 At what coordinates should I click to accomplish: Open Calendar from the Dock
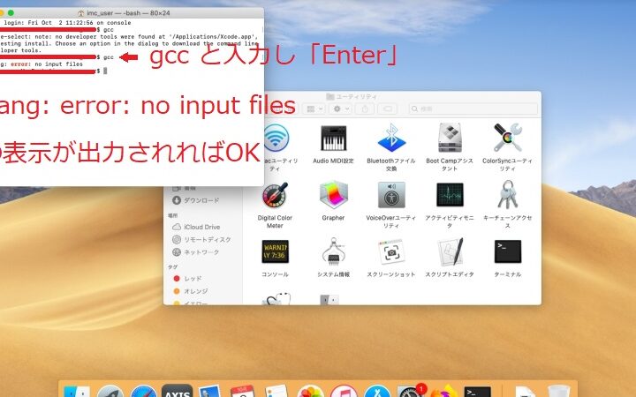point(243,392)
